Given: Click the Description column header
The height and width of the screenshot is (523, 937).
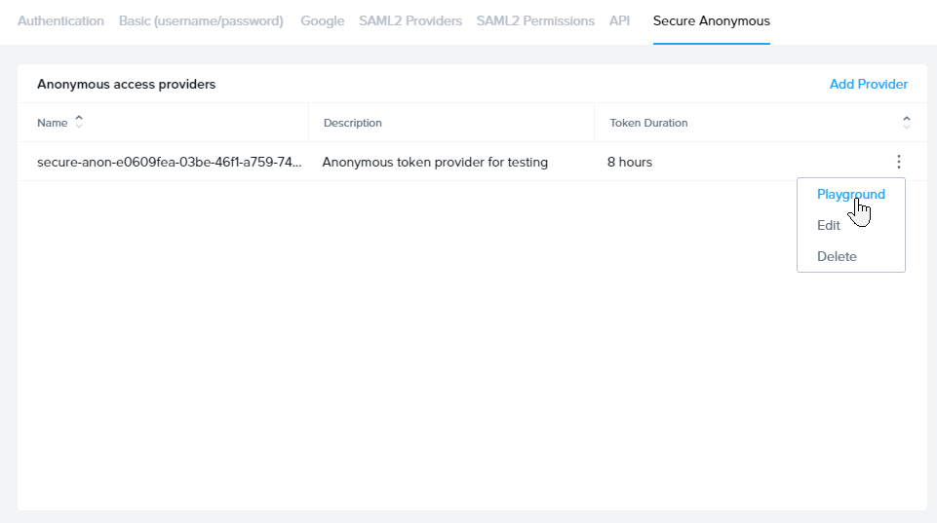Looking at the screenshot, I should pos(352,123).
